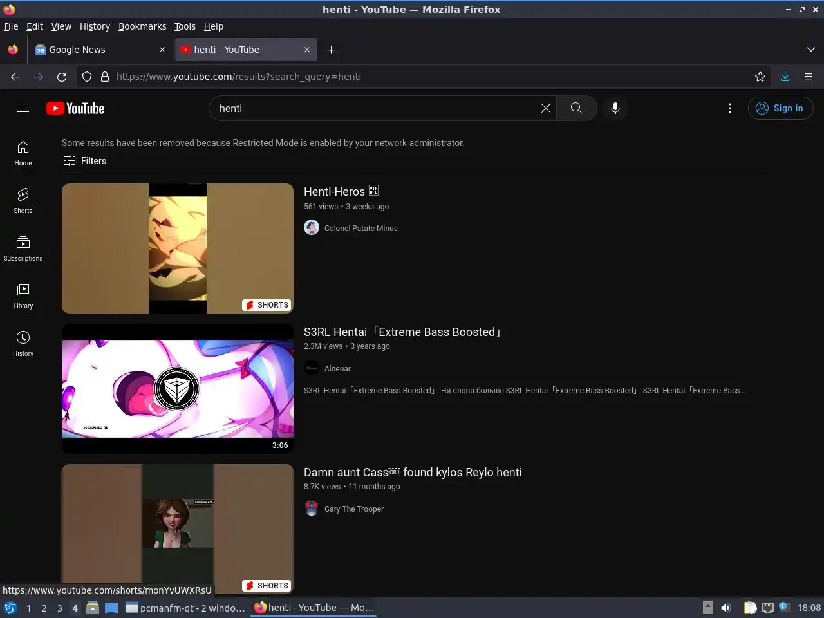Viewport: 824px width, 618px height.
Task: Open the File menu
Action: point(11,26)
